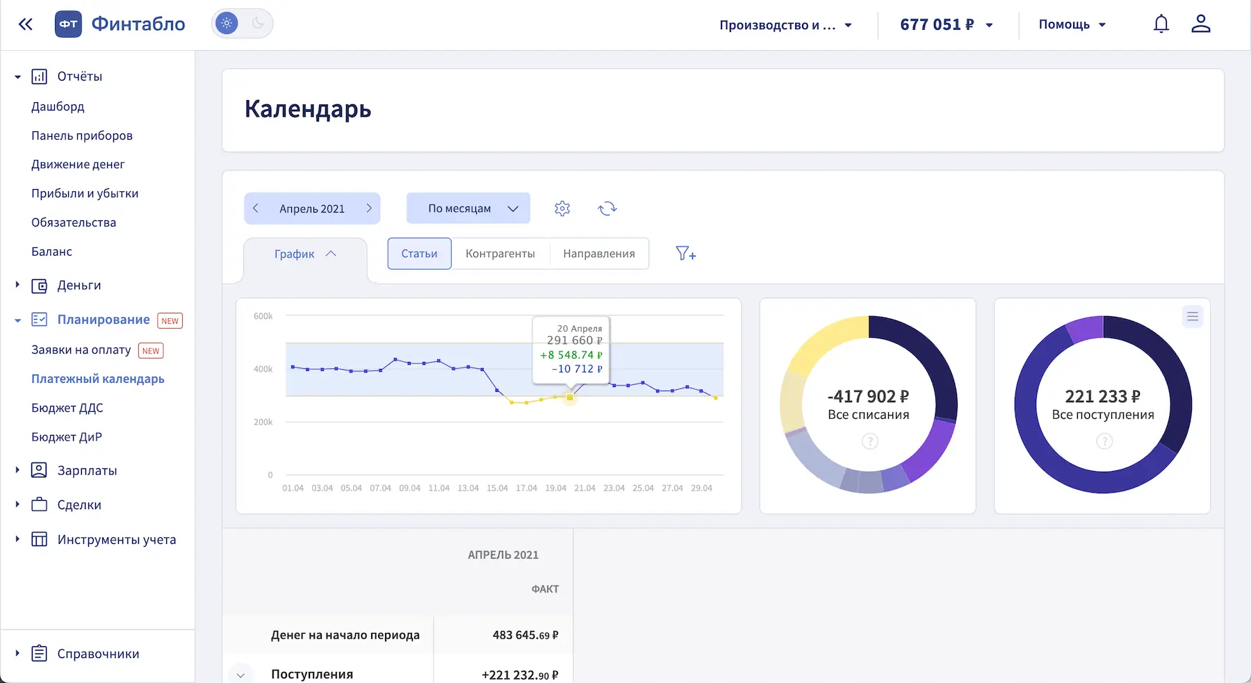Select the Направления tab
The width and height of the screenshot is (1251, 683).
coord(599,254)
